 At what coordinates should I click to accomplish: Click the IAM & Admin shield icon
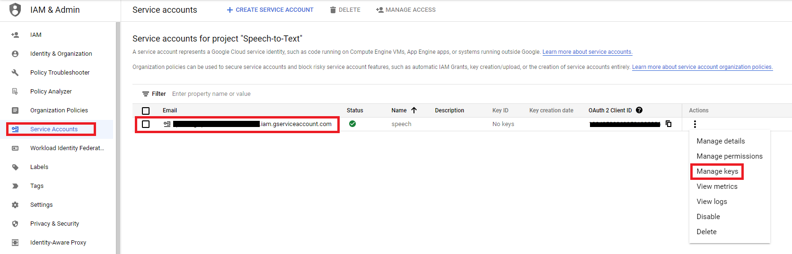(15, 10)
